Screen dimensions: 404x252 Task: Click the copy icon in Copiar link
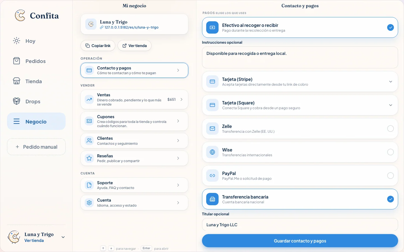pyautogui.click(x=88, y=46)
